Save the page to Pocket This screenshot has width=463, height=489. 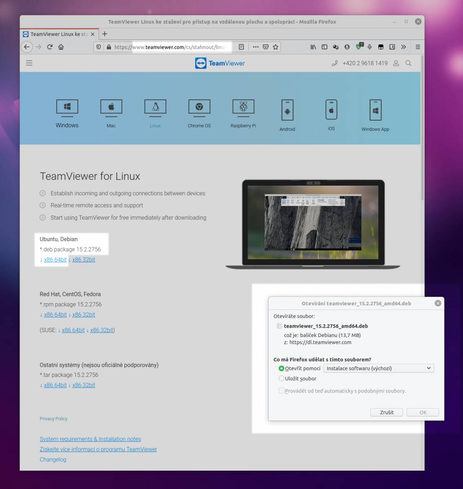pyautogui.click(x=266, y=47)
